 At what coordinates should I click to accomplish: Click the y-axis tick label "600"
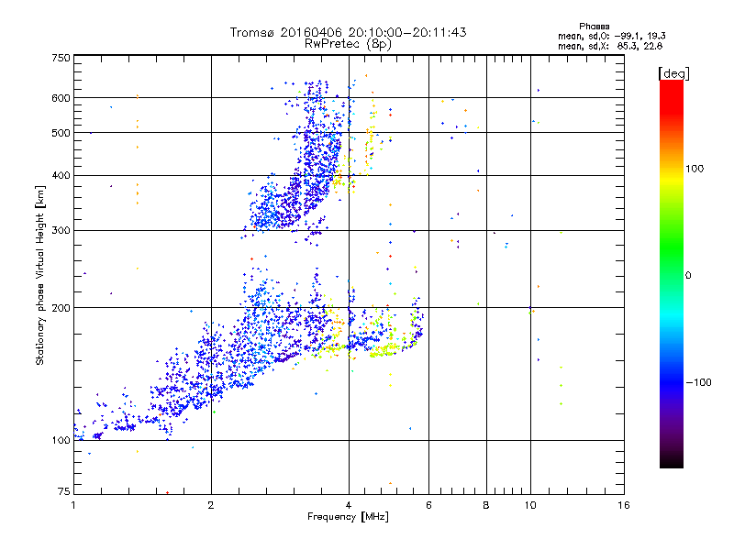61,98
